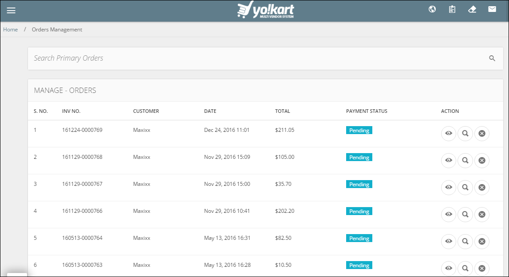Click date Nov 29, 2016 15:09
Screen dimensions: 509x277
(x=227, y=157)
